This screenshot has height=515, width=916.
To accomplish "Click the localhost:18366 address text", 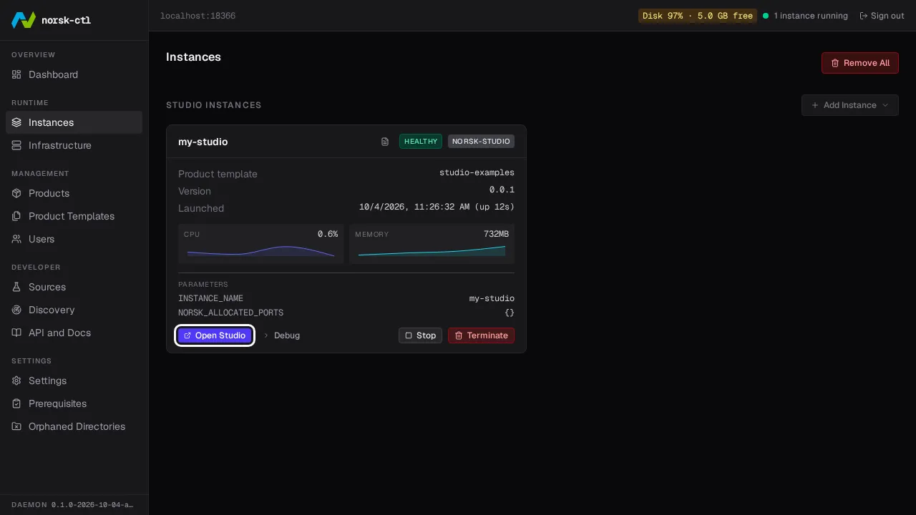I will click(198, 16).
